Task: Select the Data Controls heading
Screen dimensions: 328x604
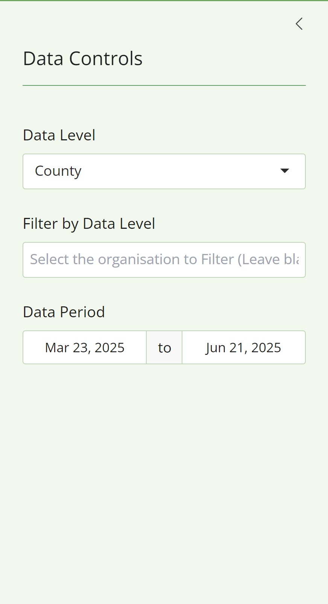Action: point(83,58)
